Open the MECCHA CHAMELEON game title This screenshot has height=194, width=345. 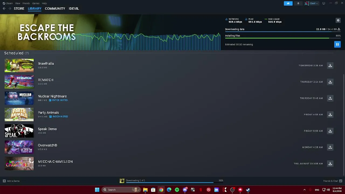[55, 162]
